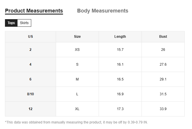Select the Tops toggle button
The image size is (192, 129).
click(11, 23)
